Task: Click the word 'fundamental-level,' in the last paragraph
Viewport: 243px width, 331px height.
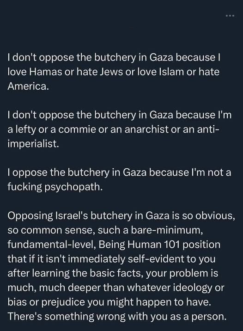Action: click(52, 245)
